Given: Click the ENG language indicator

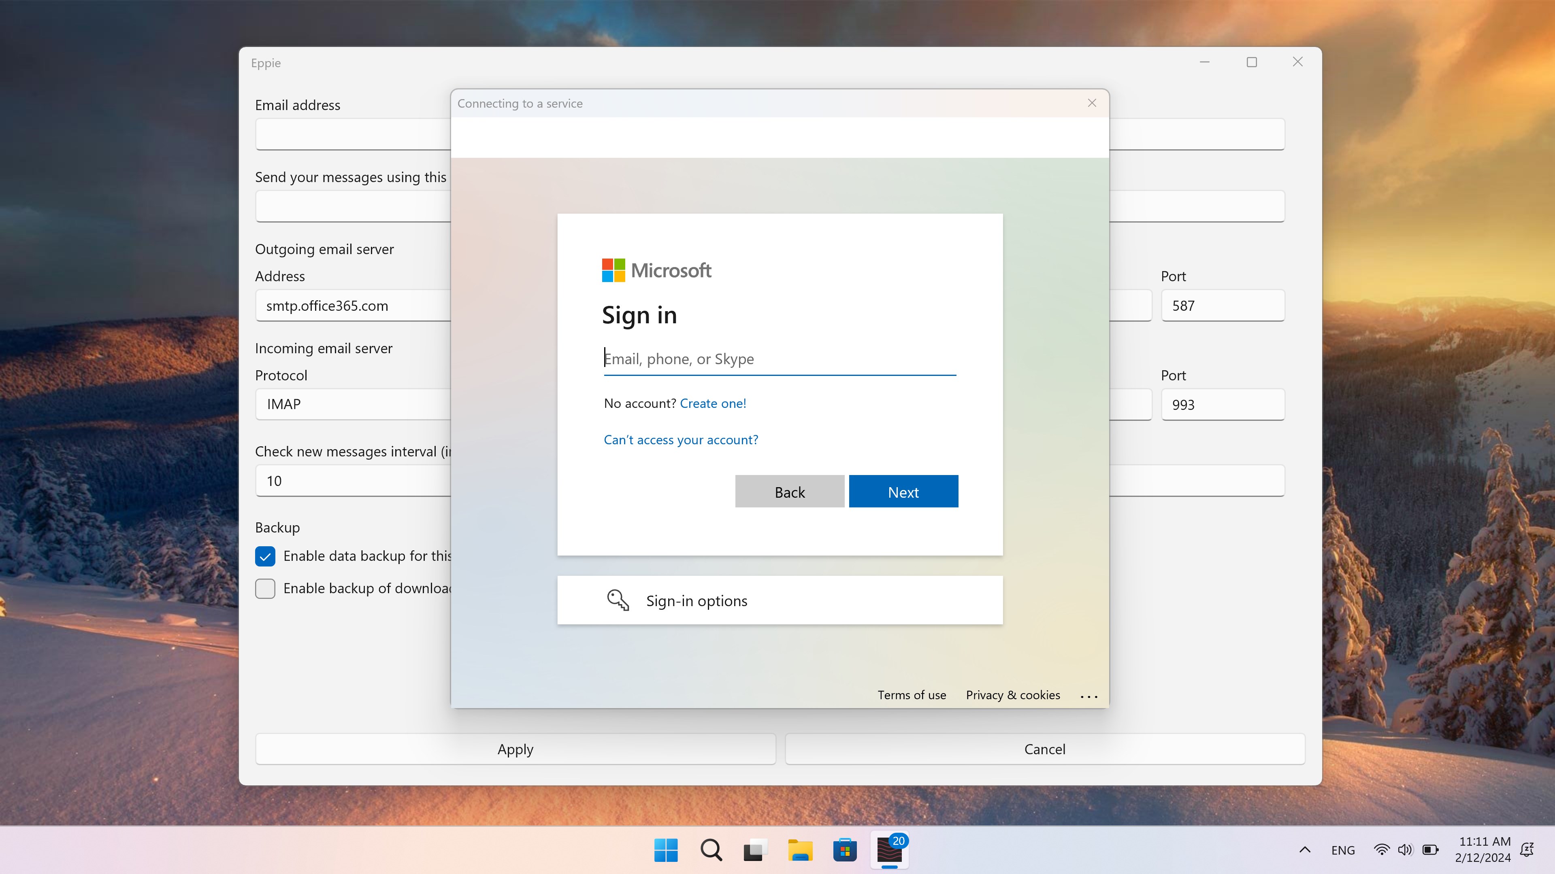Looking at the screenshot, I should 1343,850.
